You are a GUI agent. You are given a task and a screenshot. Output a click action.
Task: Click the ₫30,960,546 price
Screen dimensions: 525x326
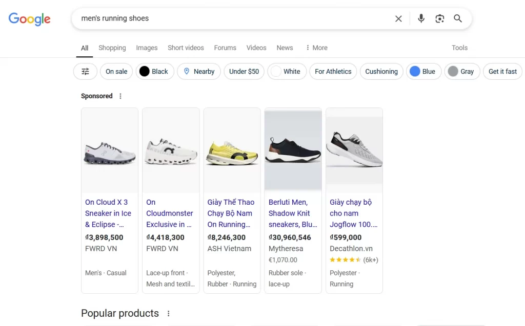click(x=290, y=237)
